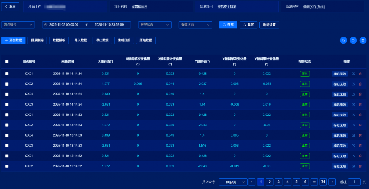The height and width of the screenshot is (189, 369).
Task: Check the box for QX04 13:14:33 row
Action: pyautogui.click(x=7, y=135)
